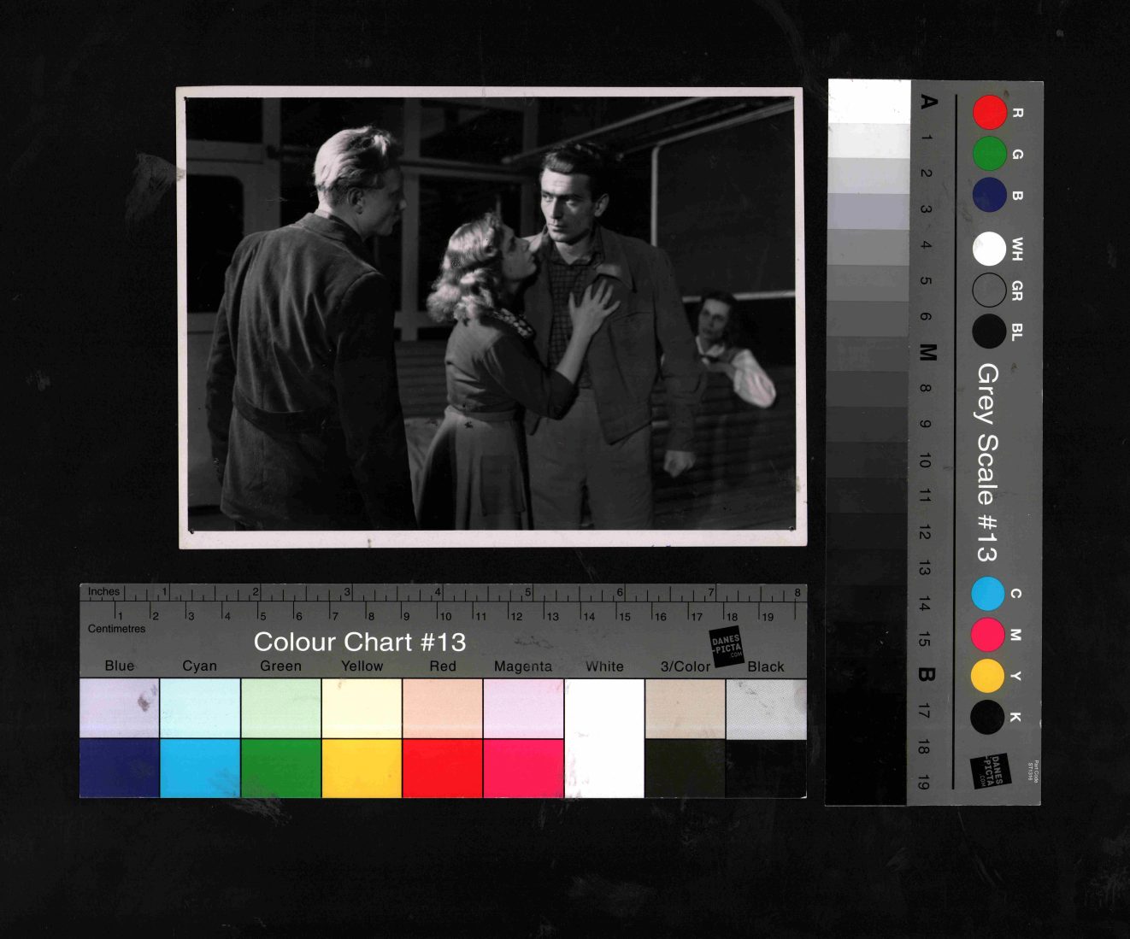Click the Danes-Picta logo on the colour chart
Viewport: 1130px width, 939px height.
coord(727,646)
